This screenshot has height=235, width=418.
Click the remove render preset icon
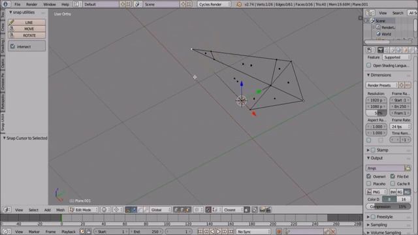(x=408, y=86)
